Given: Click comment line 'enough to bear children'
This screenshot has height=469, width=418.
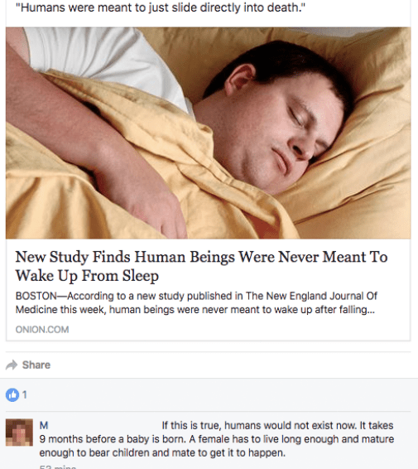Looking at the screenshot, I should click(x=162, y=453).
